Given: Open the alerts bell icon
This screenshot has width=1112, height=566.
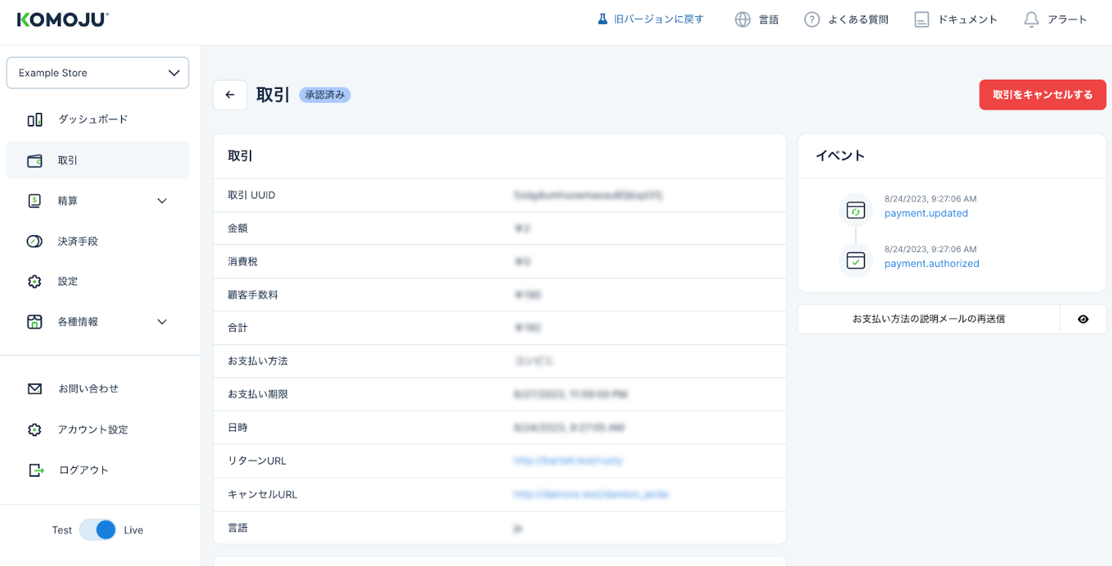Looking at the screenshot, I should [x=1031, y=20].
